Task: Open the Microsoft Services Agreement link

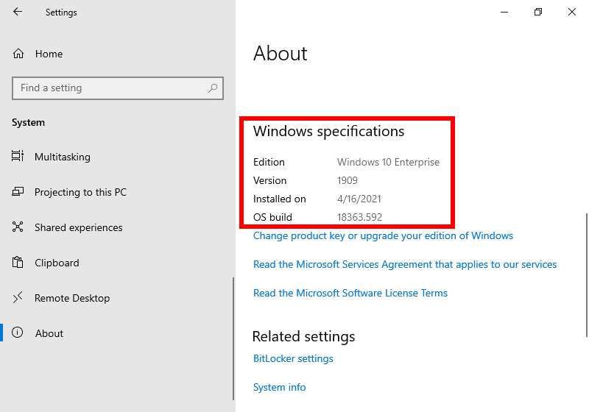Action: point(405,264)
